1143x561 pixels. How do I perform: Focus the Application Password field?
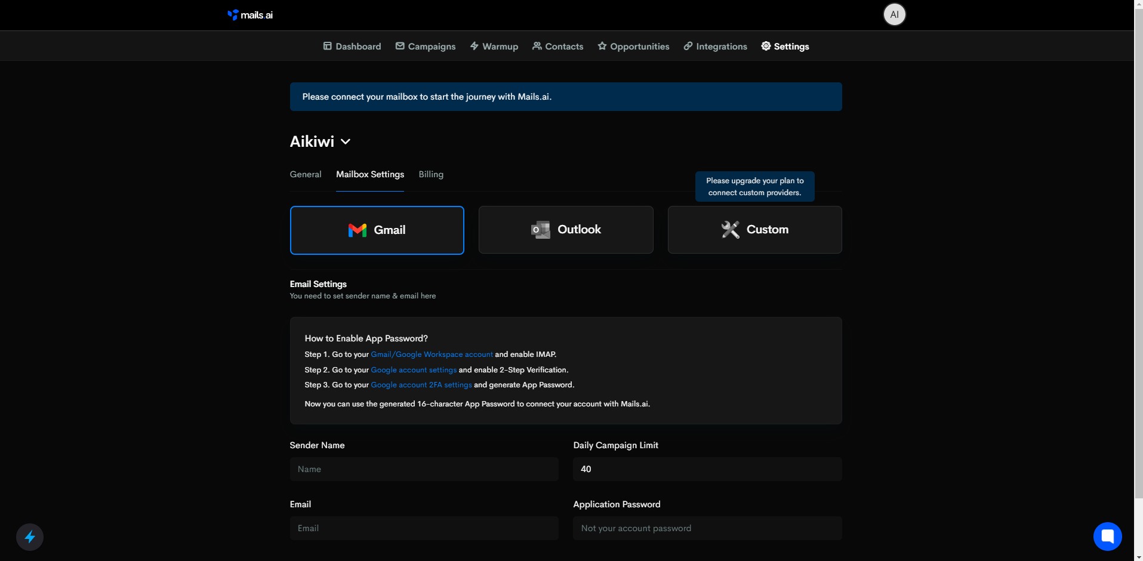tap(707, 528)
